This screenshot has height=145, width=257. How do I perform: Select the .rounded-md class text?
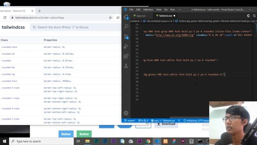[8, 67]
